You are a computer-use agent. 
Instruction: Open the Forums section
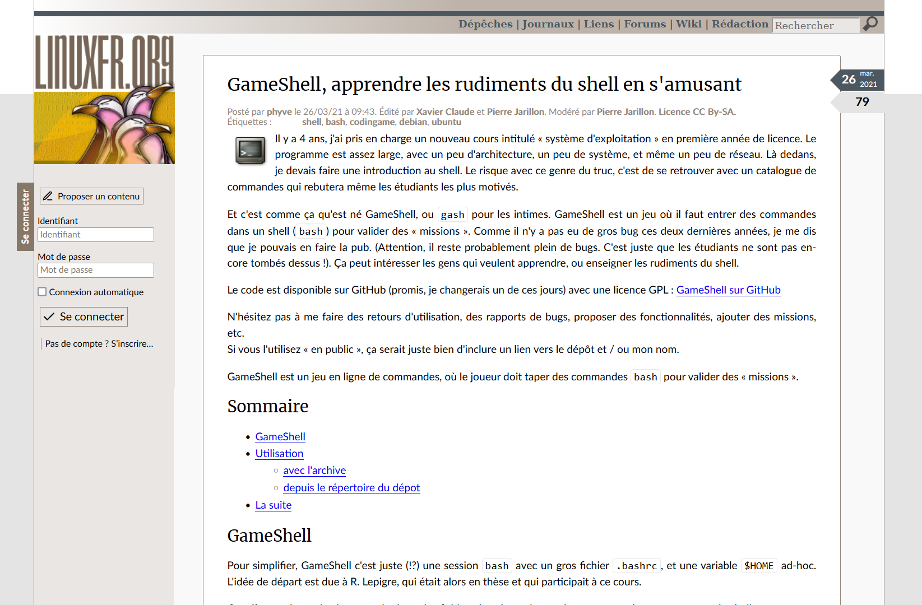[645, 24]
